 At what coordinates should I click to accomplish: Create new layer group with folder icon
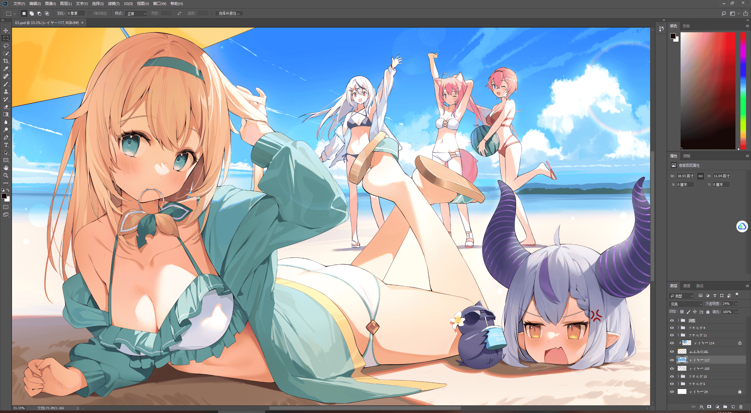point(725,407)
